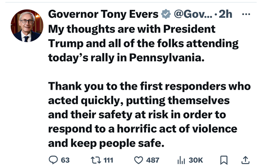This screenshot has width=262, height=167.
Task: Like the tweet with the heart icon
Action: (138, 160)
